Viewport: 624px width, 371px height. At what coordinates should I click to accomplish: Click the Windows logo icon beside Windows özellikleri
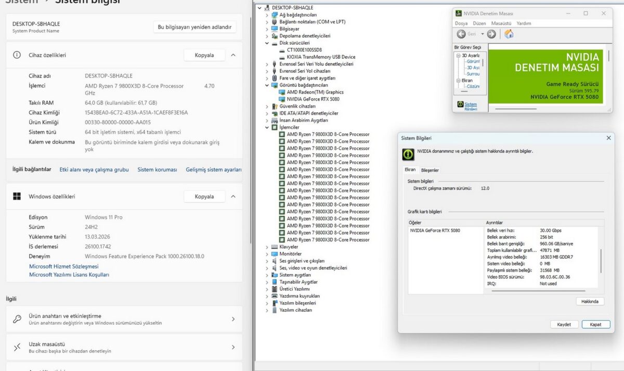click(x=17, y=196)
